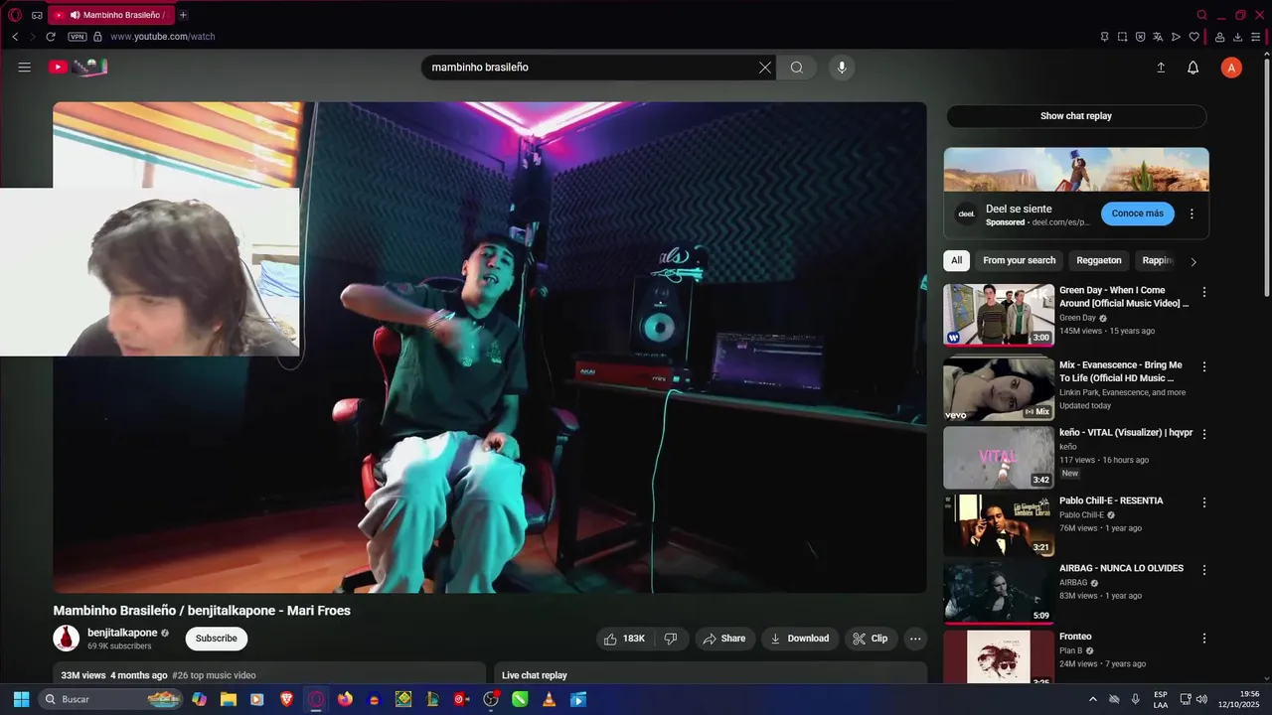Select the Mambinho Brasileño browser tab

coord(111,15)
